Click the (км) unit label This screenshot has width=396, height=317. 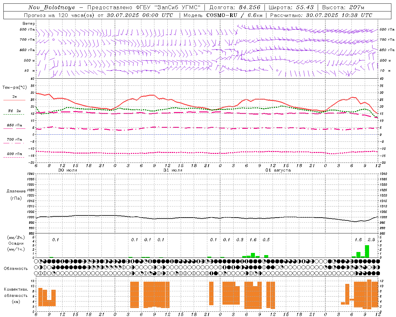16,302
